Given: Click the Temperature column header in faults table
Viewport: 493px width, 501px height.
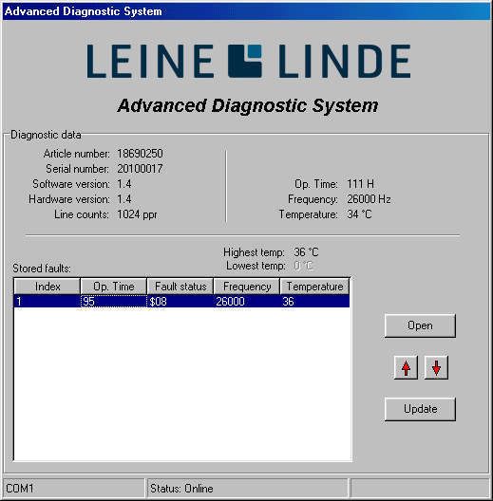Looking at the screenshot, I should pos(314,287).
